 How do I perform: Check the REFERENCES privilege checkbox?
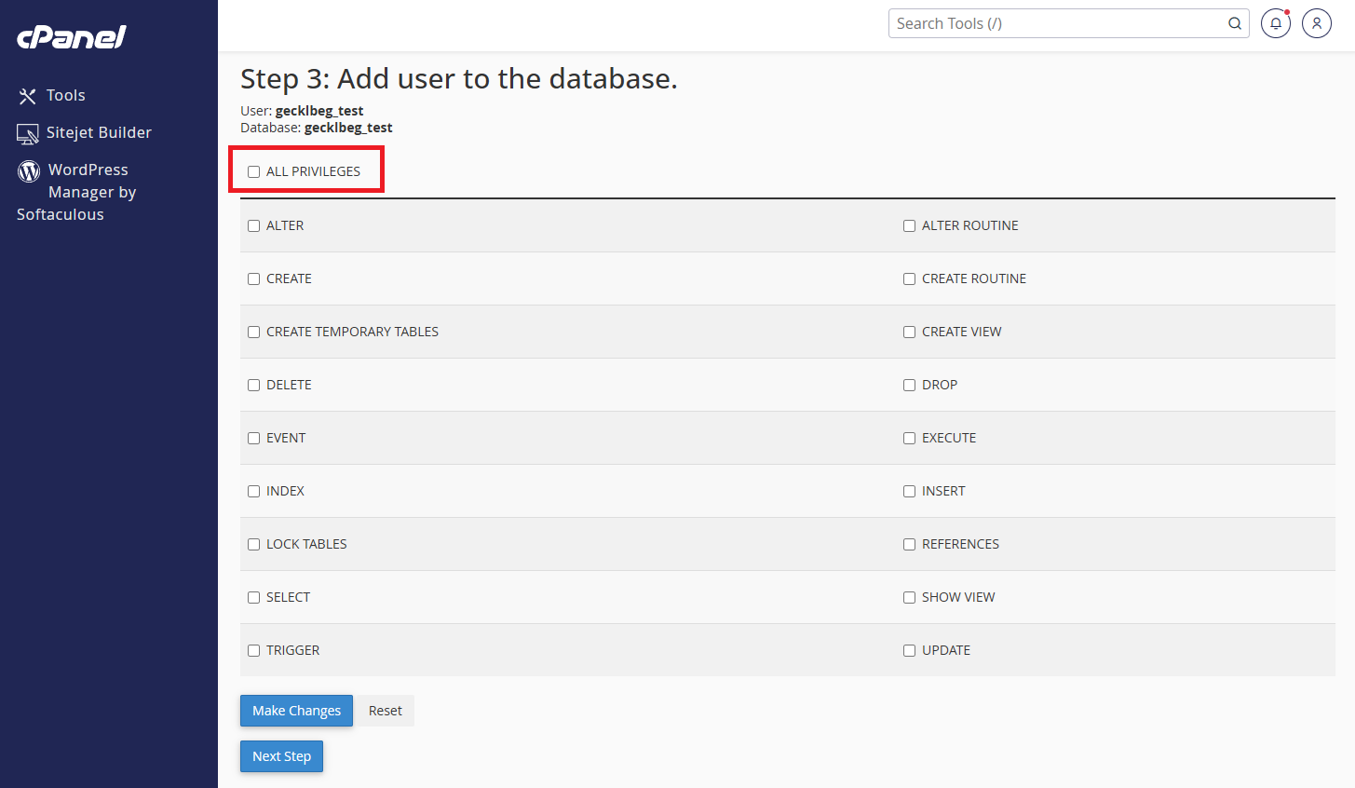(909, 544)
